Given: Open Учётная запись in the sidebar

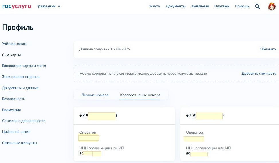Looking at the screenshot, I should (15, 44).
